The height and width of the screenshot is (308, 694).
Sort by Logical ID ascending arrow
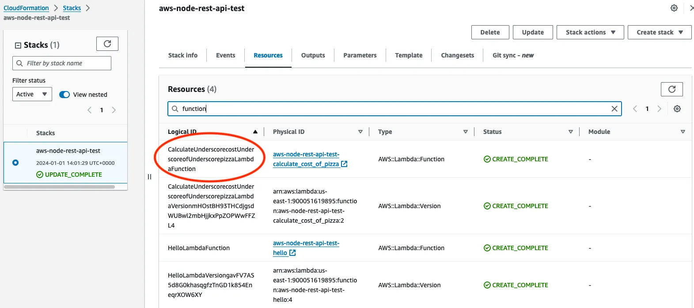[255, 132]
